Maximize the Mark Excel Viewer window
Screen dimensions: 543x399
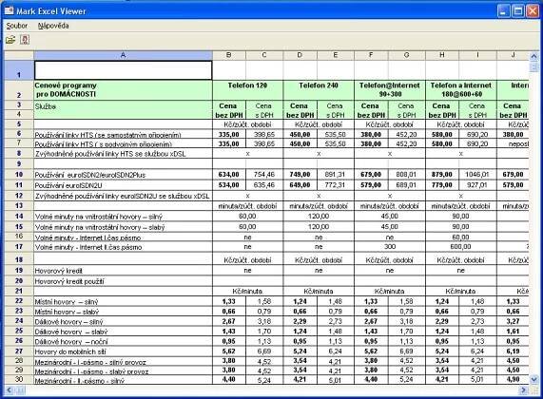(x=517, y=11)
